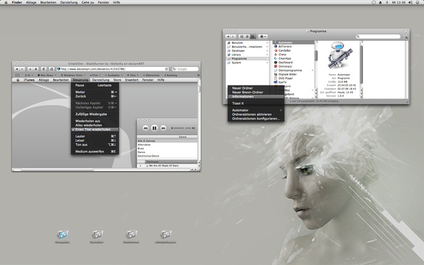Click the iTunes volume slider

coord(183,128)
